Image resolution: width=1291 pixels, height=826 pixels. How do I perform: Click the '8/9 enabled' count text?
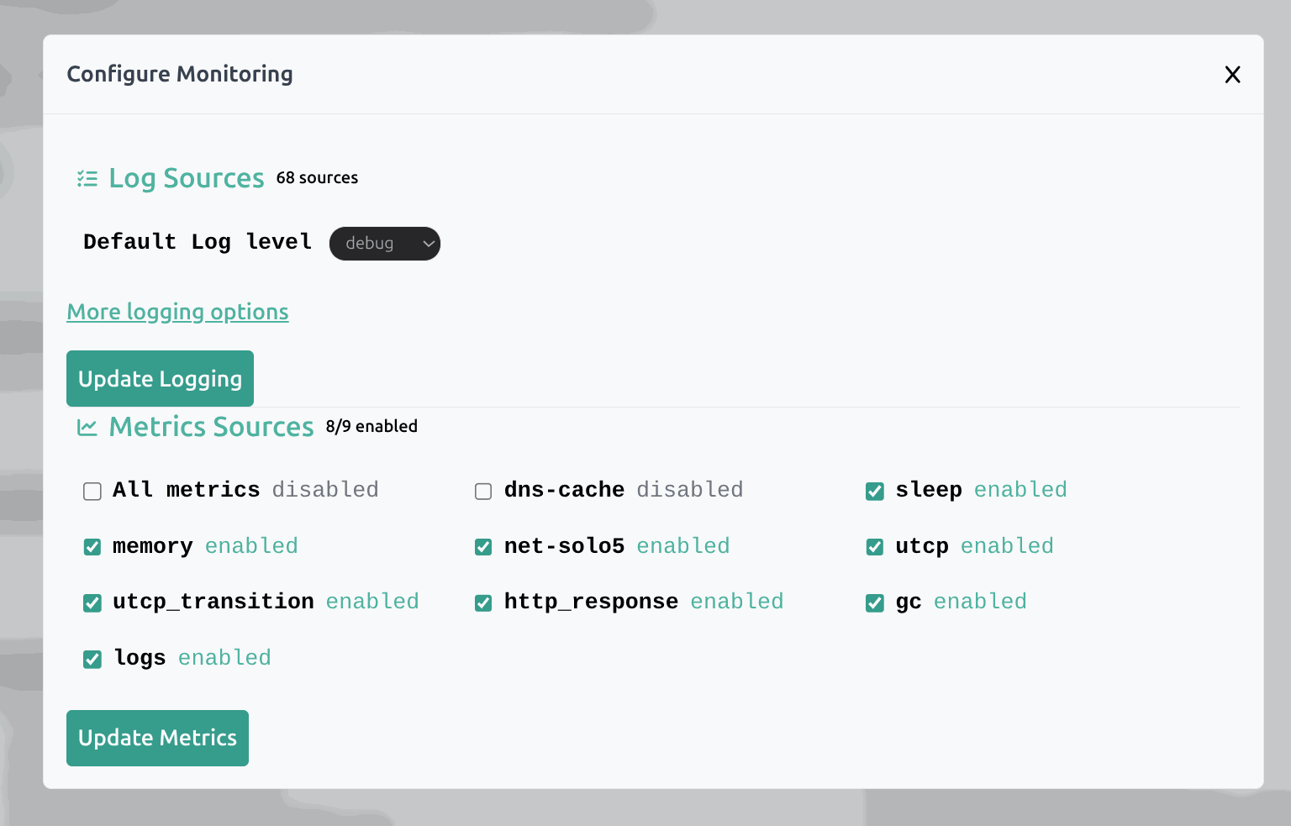371,427
